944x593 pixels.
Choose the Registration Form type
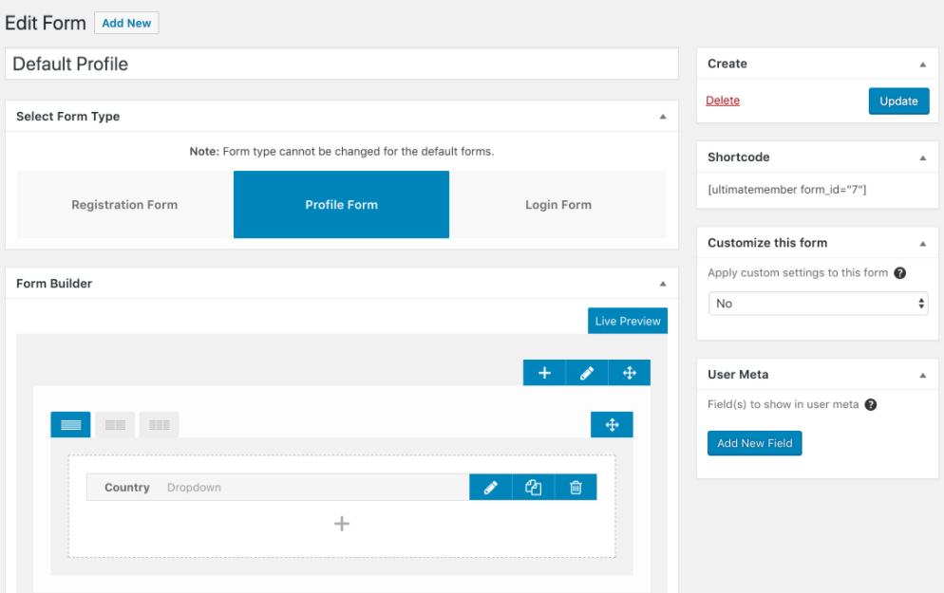point(124,205)
